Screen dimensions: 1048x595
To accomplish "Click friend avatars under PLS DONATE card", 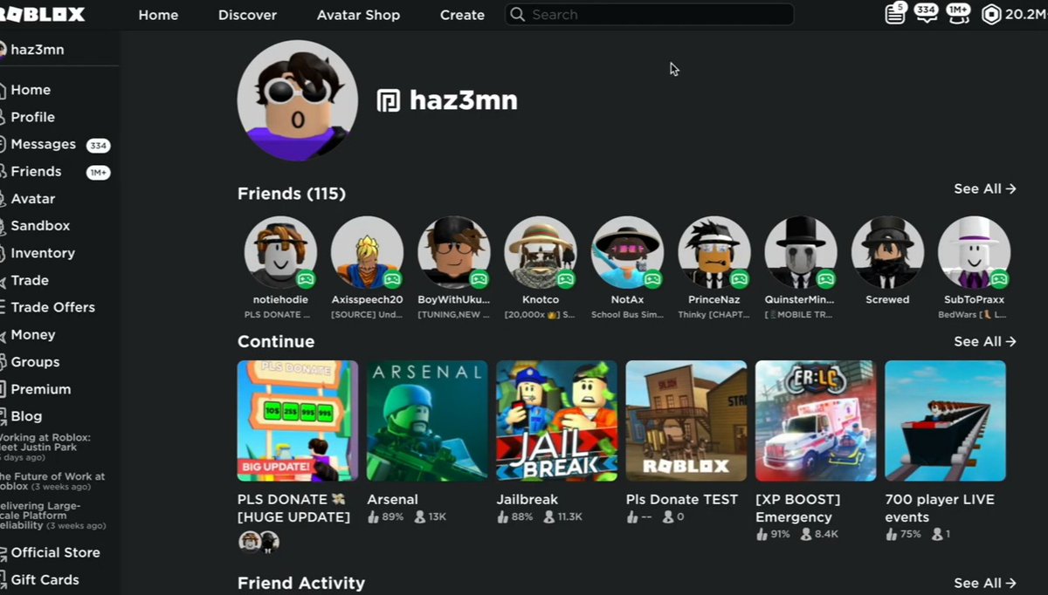I will tap(259, 542).
